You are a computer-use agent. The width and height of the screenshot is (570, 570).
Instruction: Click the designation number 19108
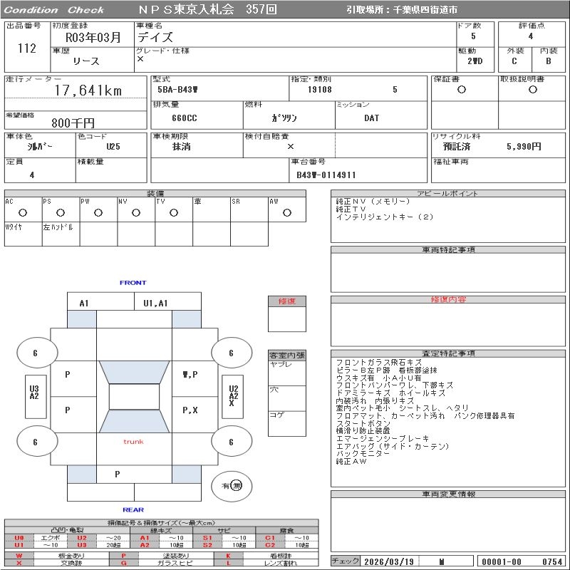point(320,90)
